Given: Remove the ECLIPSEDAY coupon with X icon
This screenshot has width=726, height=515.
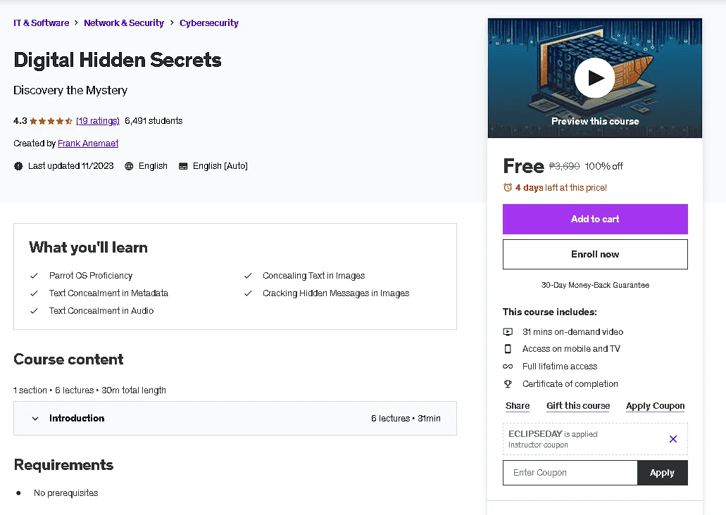Looking at the screenshot, I should click(673, 438).
